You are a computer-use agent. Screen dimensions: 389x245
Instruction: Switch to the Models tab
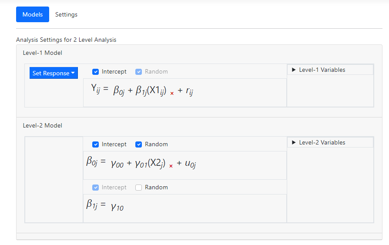pyautogui.click(x=33, y=14)
